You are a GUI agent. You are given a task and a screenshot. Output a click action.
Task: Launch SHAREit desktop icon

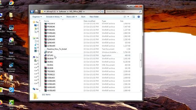click(x=11, y=91)
